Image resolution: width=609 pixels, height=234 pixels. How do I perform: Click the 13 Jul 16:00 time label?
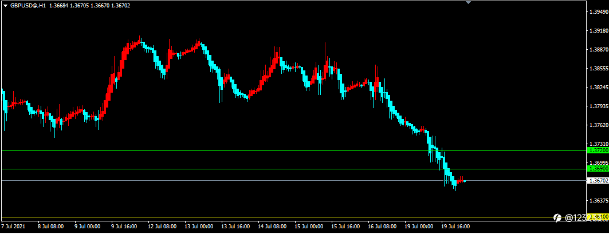pyautogui.click(x=235, y=227)
